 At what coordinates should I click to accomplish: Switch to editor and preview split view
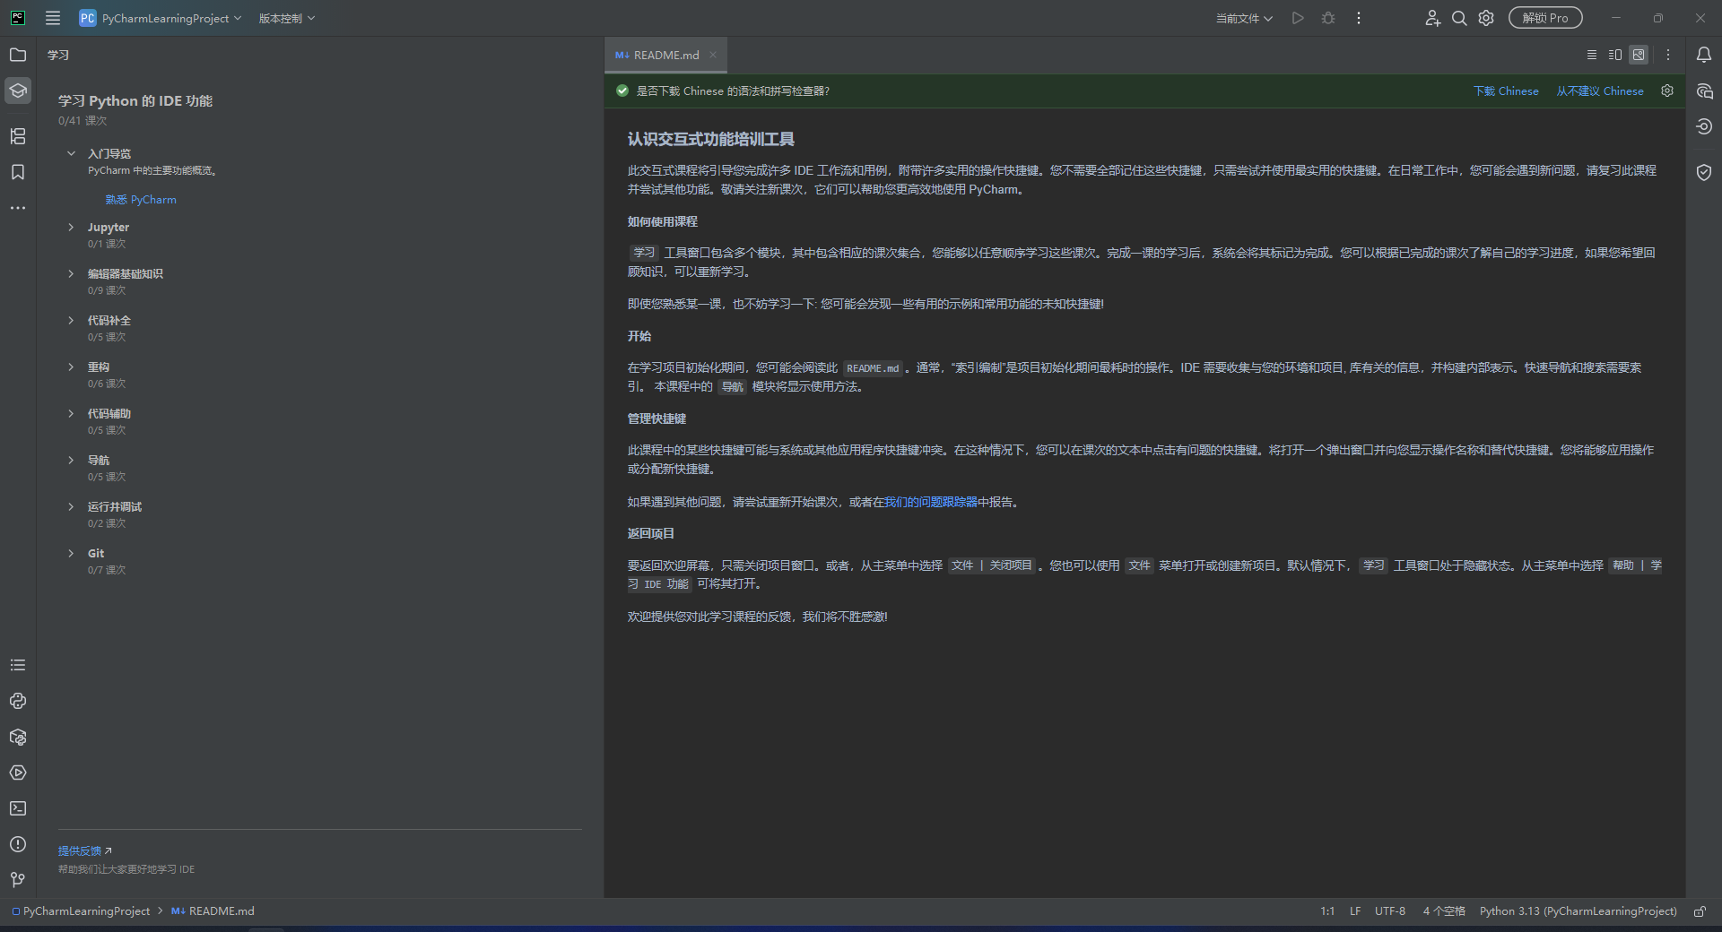1615,55
